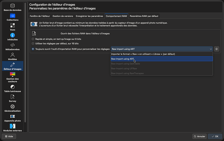Click the info button beside the RAW import combo

click(x=217, y=49)
